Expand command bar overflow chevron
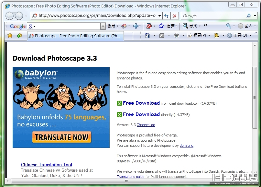This screenshot has width=261, height=187. [x=256, y=32]
